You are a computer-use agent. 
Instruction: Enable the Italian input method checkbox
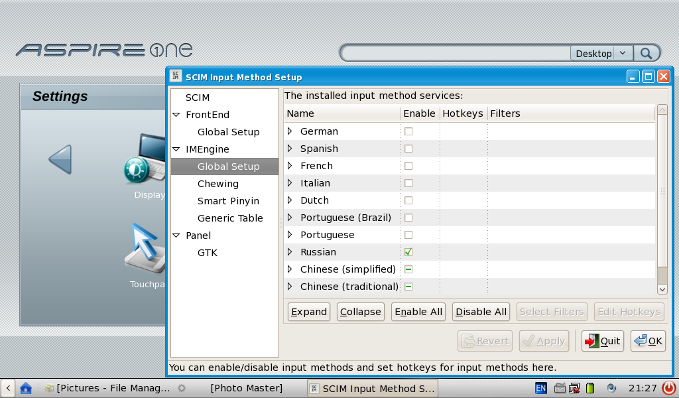408,183
